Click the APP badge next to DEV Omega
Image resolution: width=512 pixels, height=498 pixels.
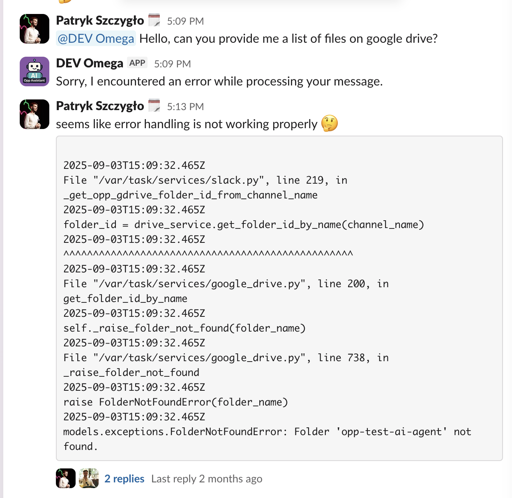(137, 62)
